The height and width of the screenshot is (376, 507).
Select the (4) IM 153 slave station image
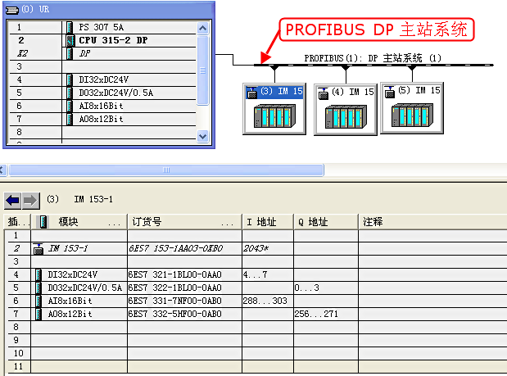click(x=346, y=116)
